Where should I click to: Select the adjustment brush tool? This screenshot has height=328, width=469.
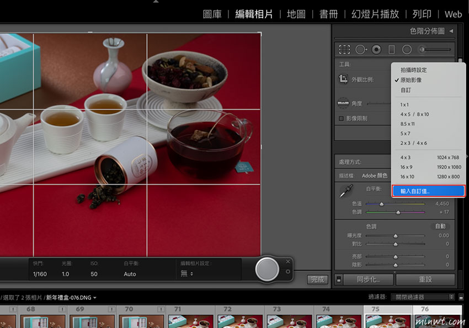point(435,50)
